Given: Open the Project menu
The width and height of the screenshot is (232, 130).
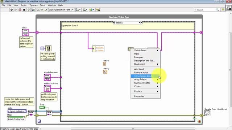Looking at the screenshot, I should pos(24,5).
